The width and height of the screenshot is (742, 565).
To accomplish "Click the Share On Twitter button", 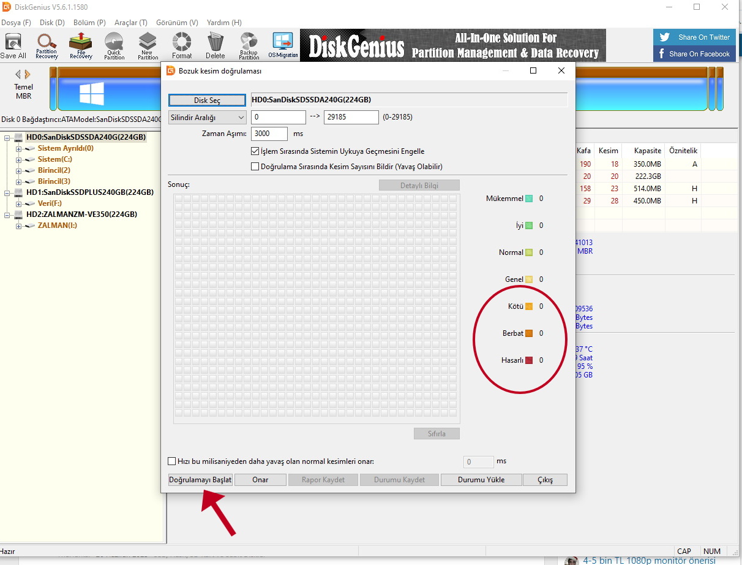I will [694, 37].
